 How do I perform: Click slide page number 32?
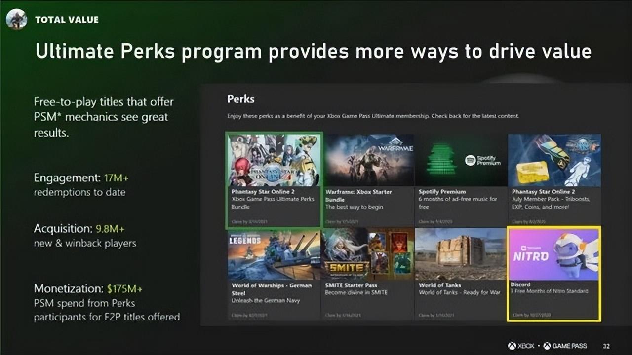tap(606, 346)
